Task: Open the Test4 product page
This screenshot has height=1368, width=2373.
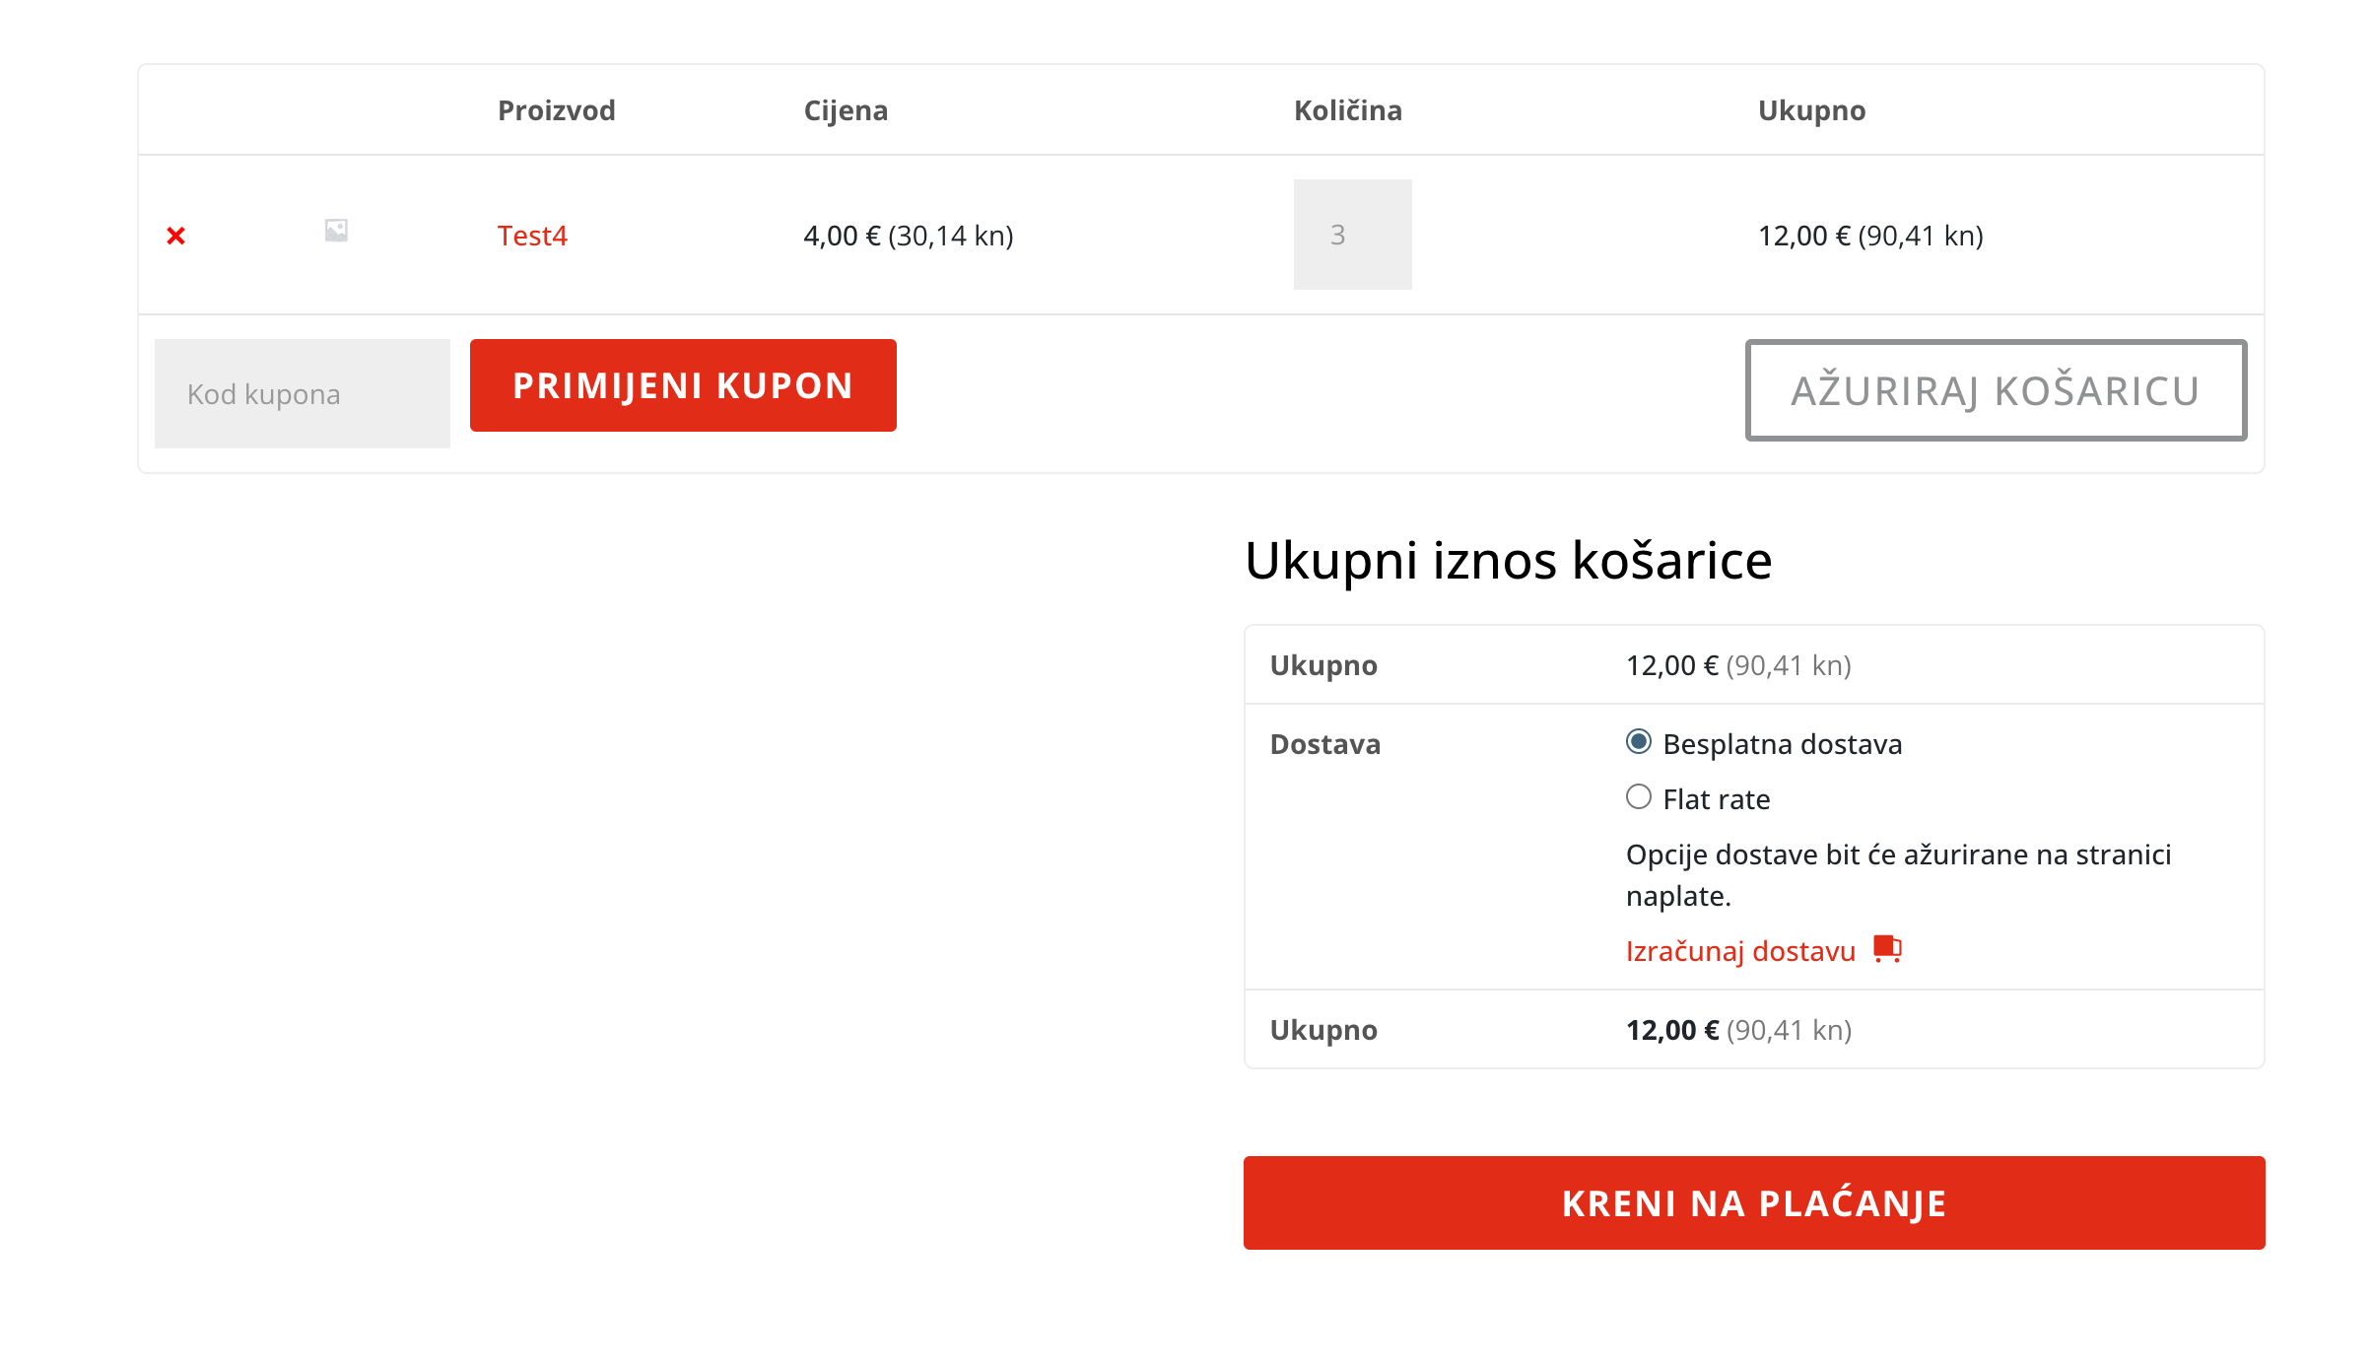Action: click(532, 236)
